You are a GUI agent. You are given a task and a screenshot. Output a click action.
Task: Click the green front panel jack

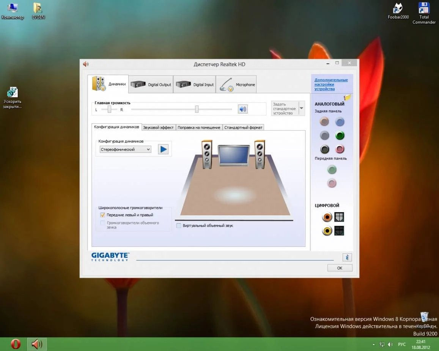tap(332, 170)
